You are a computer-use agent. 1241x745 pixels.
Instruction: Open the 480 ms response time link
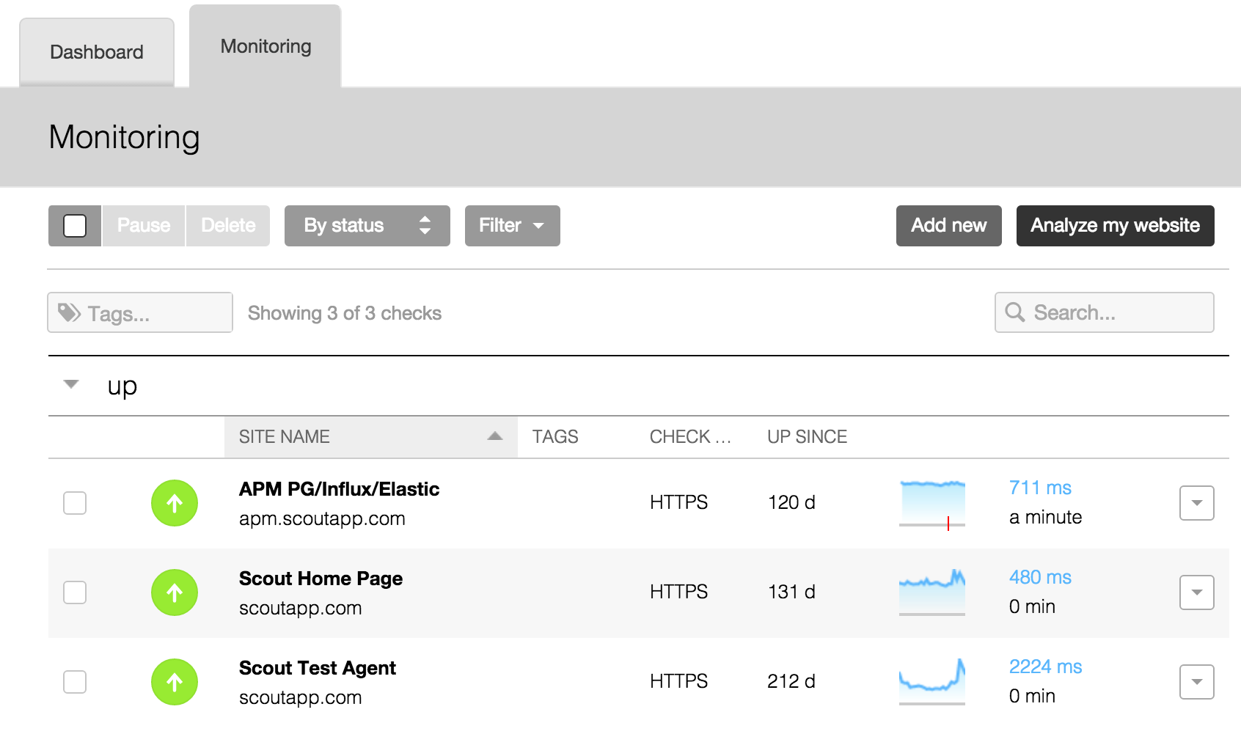click(1040, 577)
